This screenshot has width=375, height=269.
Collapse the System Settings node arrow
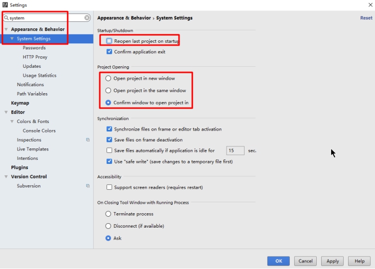click(12, 38)
